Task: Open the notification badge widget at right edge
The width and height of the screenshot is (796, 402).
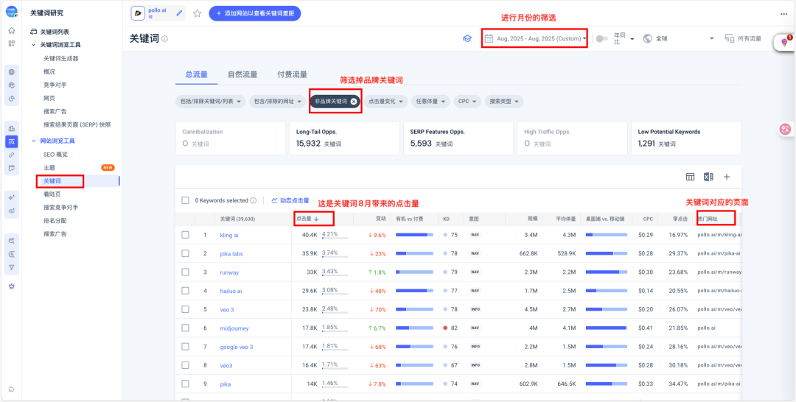Action: [x=785, y=43]
